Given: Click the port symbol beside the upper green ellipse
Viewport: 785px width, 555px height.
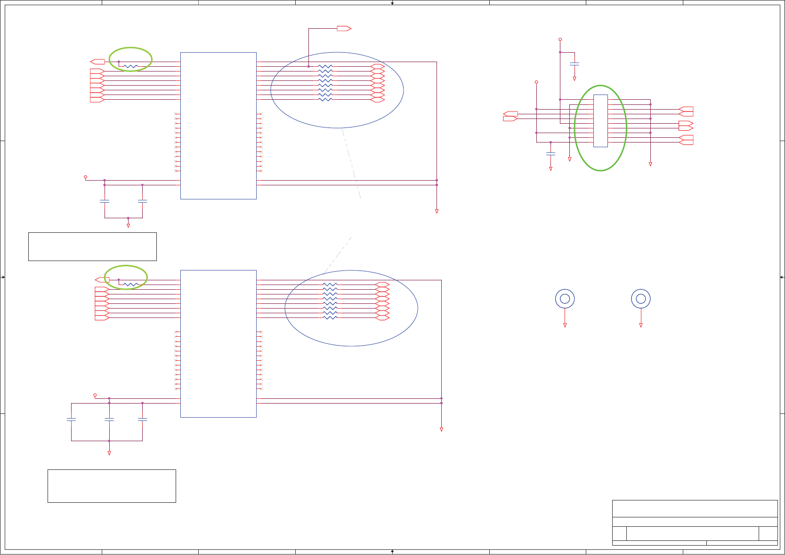Looking at the screenshot, I should [x=97, y=62].
